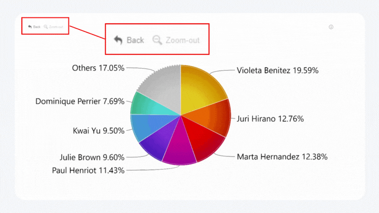The width and height of the screenshot is (379, 213).
Task: Click the small Back arrow icon
Action: (30, 27)
